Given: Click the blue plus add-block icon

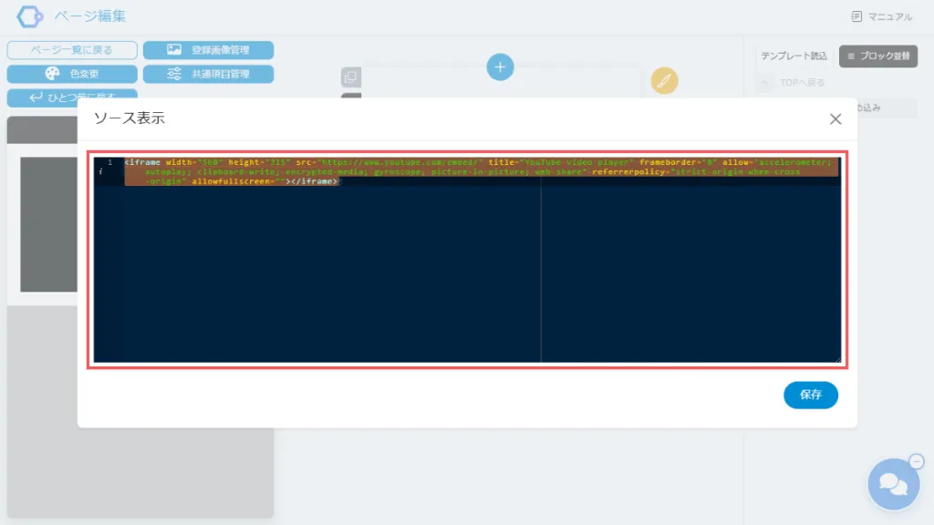Looking at the screenshot, I should tap(500, 67).
